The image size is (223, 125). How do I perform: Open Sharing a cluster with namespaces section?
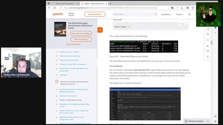[x=73, y=64]
